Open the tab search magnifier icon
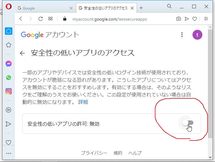Screen dimensions: 215x162 [169, 6]
